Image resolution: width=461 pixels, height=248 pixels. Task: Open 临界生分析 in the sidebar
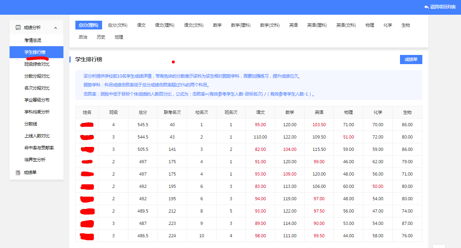35,160
